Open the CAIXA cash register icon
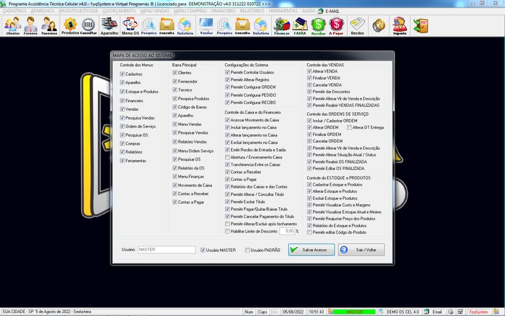 click(300, 25)
